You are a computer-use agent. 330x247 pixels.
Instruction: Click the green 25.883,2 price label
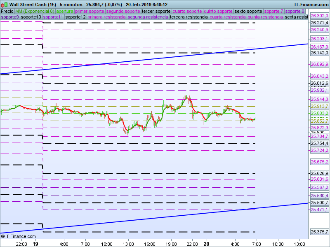point(319,113)
